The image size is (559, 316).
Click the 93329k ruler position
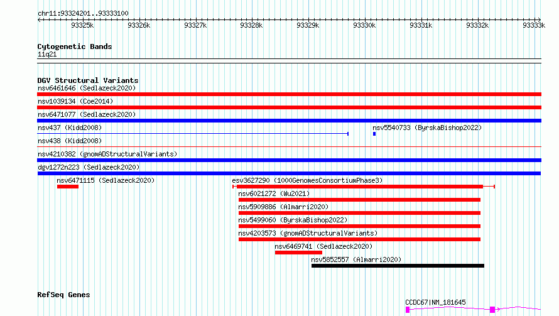pyautogui.click(x=308, y=25)
